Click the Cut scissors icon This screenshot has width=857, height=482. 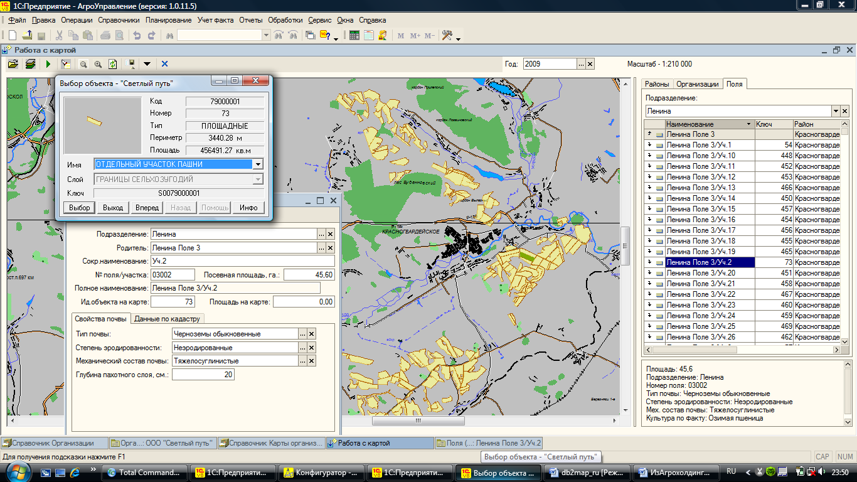point(58,35)
